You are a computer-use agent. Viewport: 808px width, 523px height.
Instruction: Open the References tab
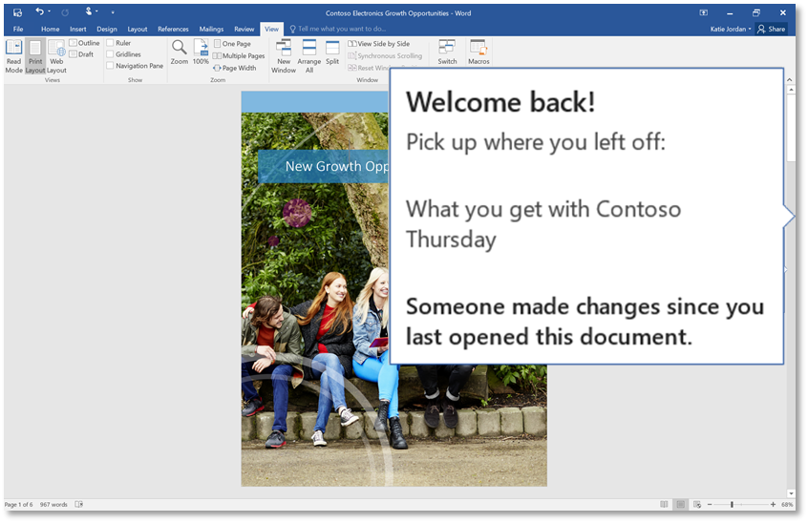(x=173, y=29)
